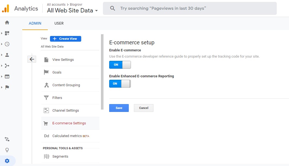Switch to the USER tab
Screen dimensions: 289x166
point(59,23)
